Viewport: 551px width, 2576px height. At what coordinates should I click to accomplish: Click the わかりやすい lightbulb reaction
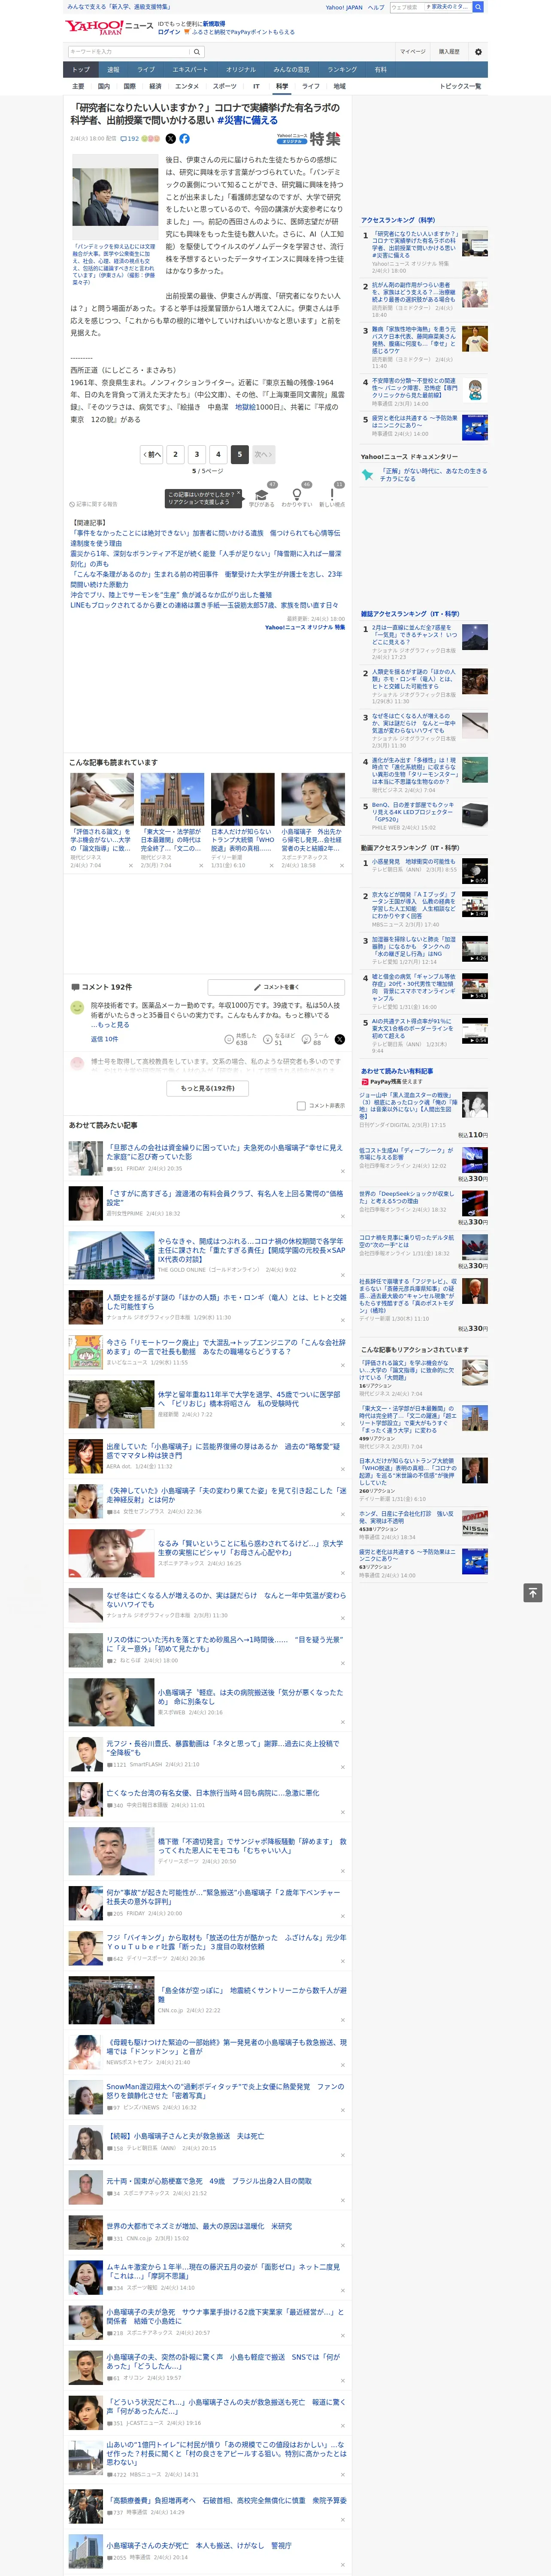click(296, 496)
